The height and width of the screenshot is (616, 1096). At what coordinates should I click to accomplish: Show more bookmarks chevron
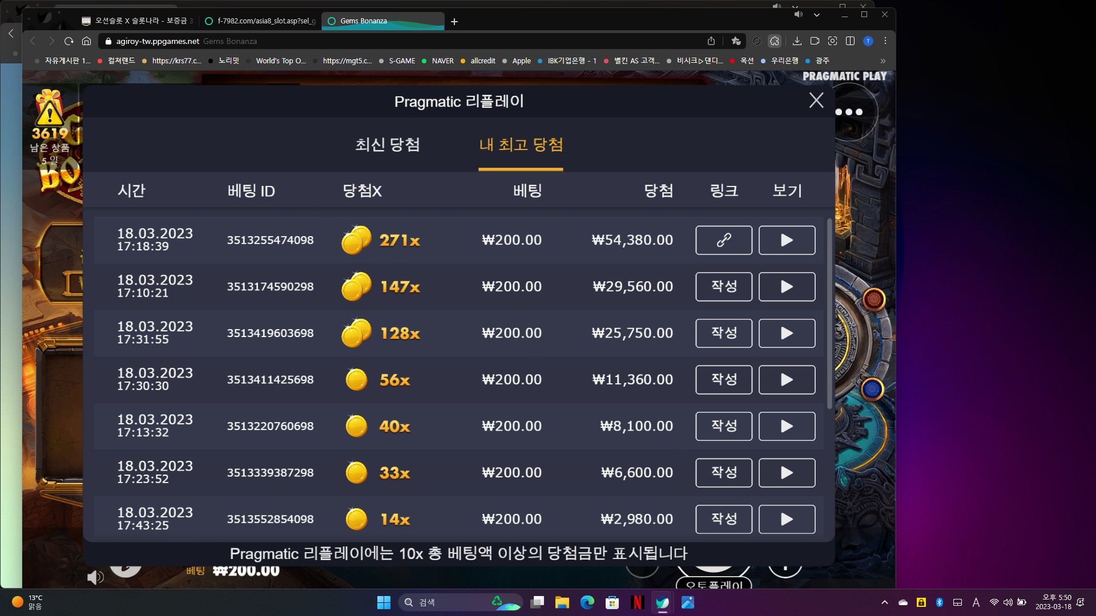pos(883,61)
